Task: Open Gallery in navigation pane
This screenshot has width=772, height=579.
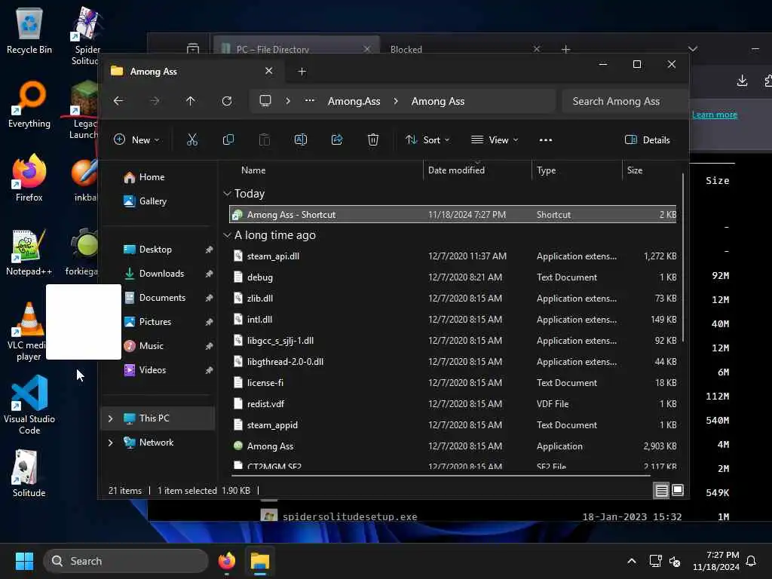Action: tap(152, 201)
